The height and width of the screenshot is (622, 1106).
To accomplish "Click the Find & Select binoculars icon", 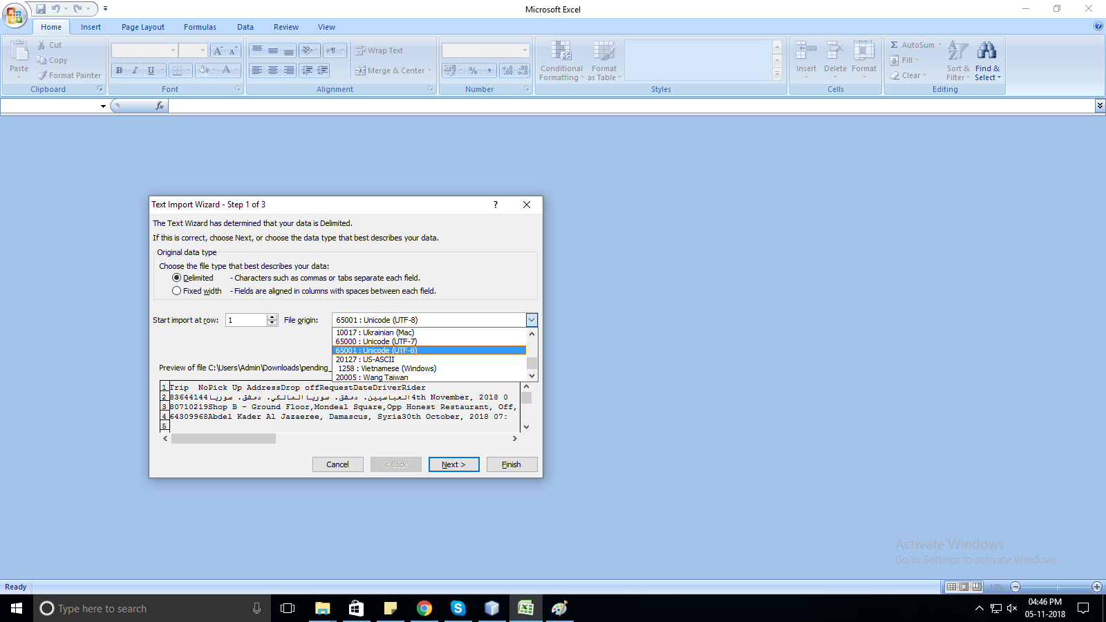I will (987, 51).
